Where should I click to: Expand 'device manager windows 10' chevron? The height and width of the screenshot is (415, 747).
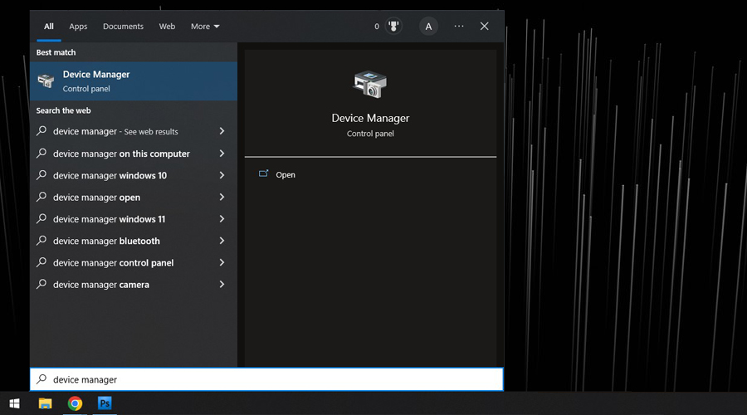tap(222, 175)
